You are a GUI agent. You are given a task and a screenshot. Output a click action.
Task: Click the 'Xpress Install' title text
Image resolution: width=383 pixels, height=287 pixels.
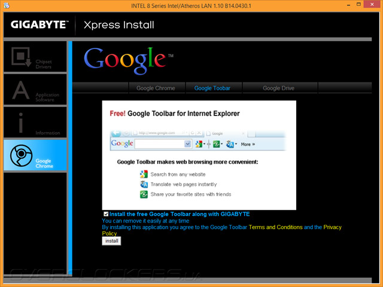pyautogui.click(x=119, y=25)
